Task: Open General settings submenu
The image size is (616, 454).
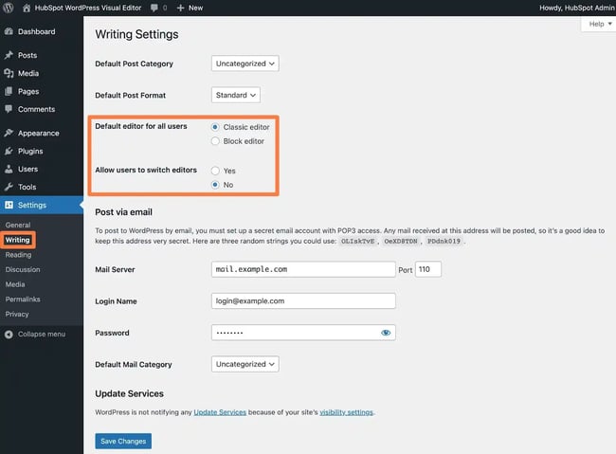Action: pos(18,225)
